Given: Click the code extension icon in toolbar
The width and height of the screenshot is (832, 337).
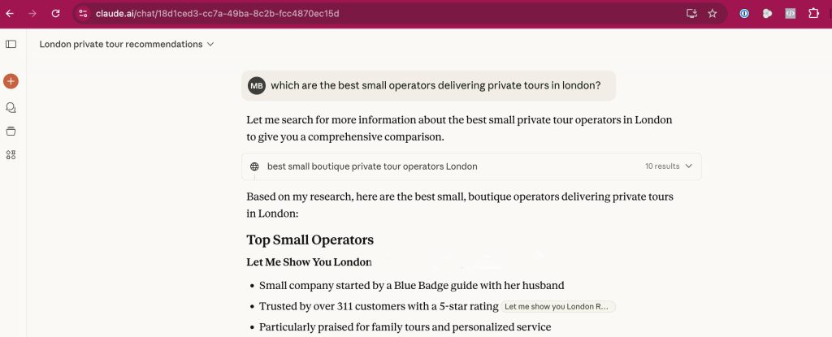Looking at the screenshot, I should click(790, 13).
